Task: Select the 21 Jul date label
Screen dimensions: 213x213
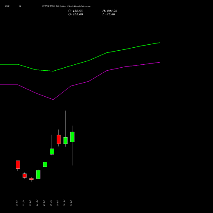Action: coord(17,203)
